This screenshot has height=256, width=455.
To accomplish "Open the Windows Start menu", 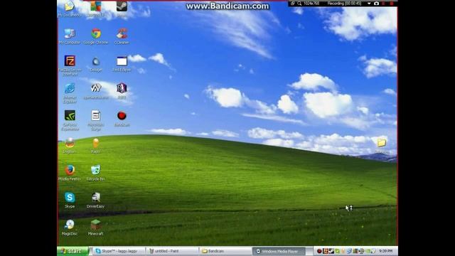I will pos(73,251).
